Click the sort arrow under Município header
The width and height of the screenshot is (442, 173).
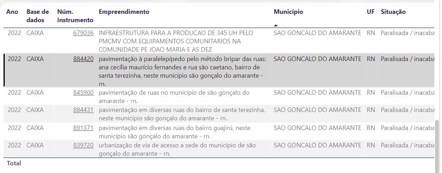point(276,25)
